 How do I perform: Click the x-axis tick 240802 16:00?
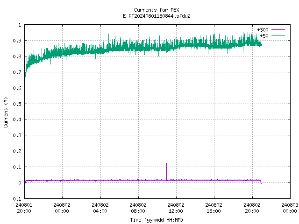click(214, 208)
